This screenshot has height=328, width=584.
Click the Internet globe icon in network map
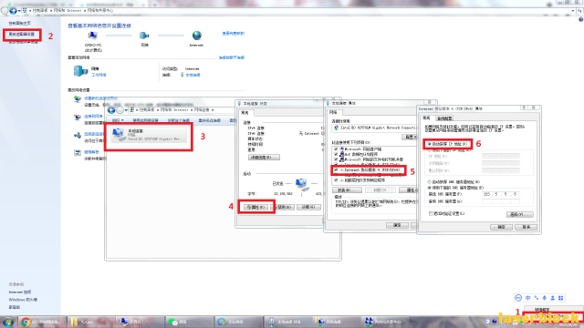(197, 36)
